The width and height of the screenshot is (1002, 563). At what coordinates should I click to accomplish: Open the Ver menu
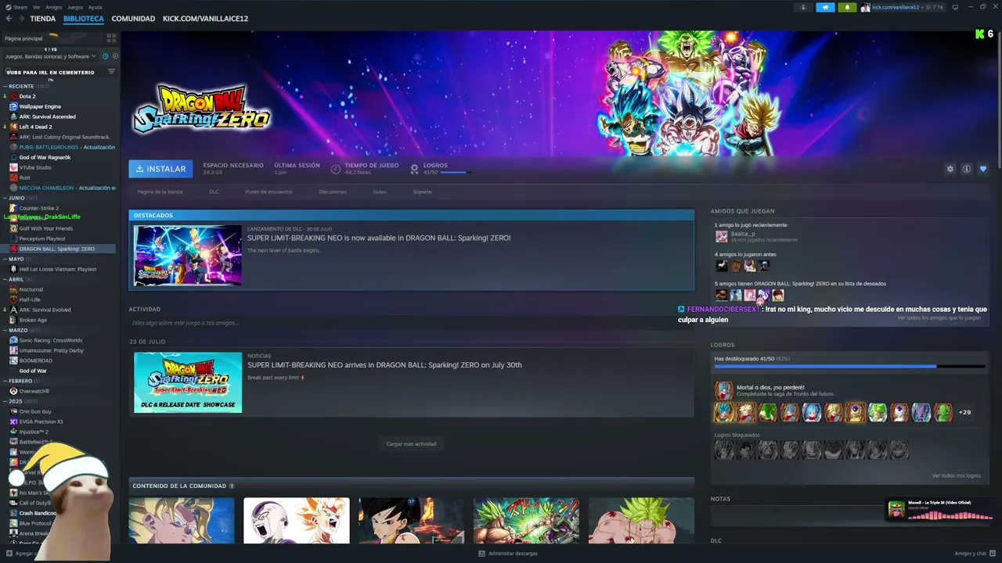pos(37,7)
